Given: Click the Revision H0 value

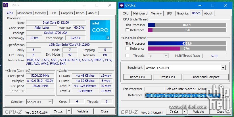Looking at the screenshot, I should (105, 55).
